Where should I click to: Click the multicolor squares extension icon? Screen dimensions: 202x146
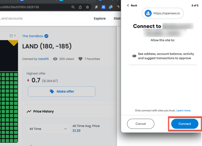[111, 7]
